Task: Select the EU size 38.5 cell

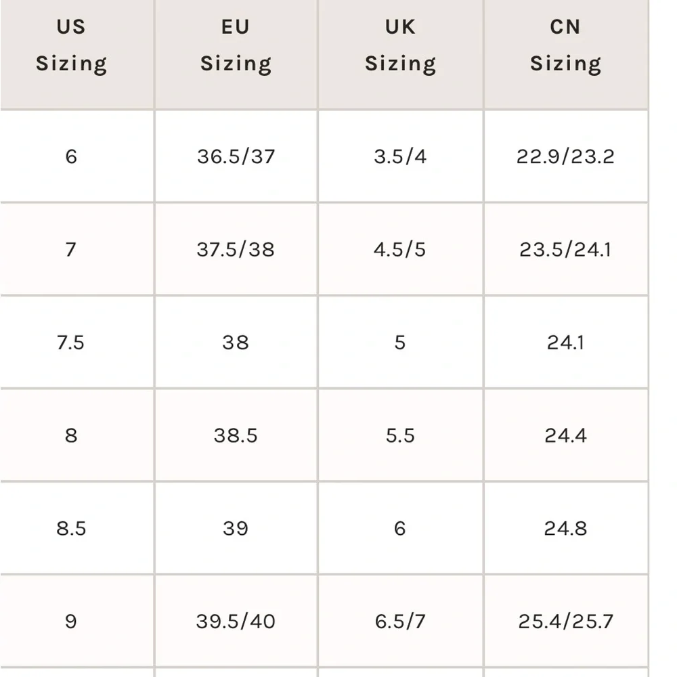Action: 236,435
